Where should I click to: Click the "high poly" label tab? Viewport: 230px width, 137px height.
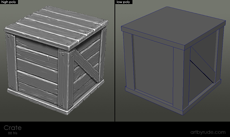coord(9,2)
